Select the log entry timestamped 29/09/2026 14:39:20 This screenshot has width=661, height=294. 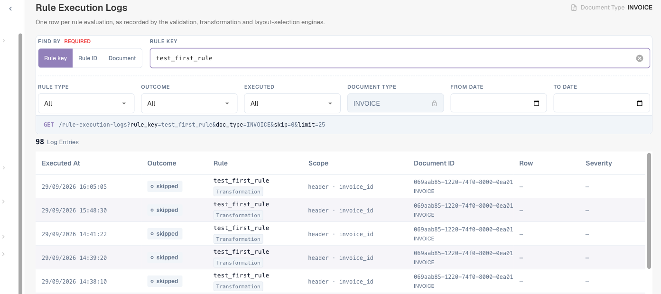point(341,257)
